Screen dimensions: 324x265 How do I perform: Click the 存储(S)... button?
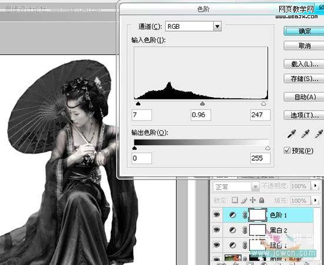point(305,79)
